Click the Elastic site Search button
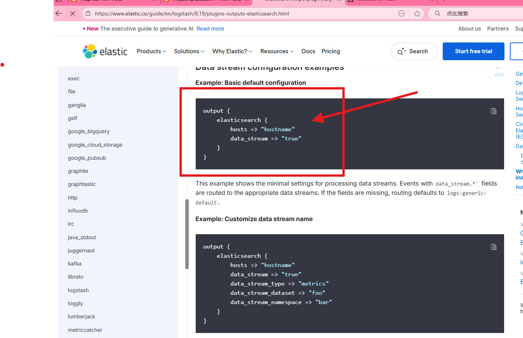The image size is (523, 338). pos(414,51)
